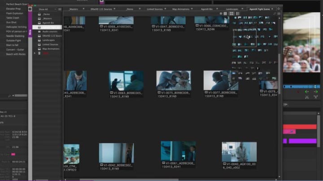Select the Audio sources bin in sidebar
This screenshot has width=323, height=181.
click(x=49, y=31)
